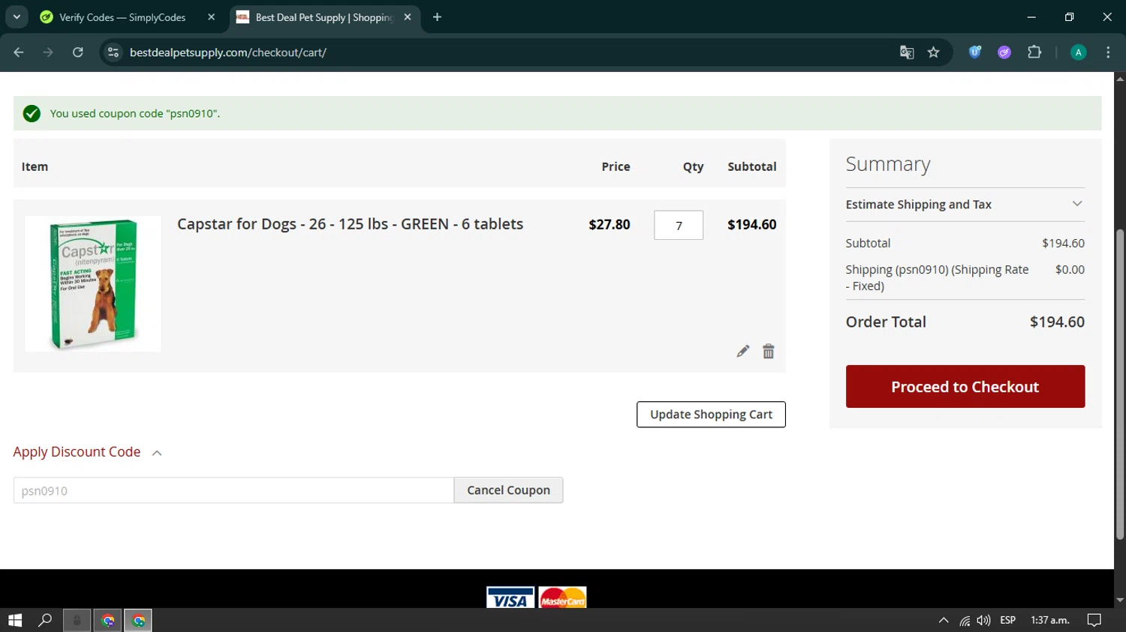Screen dimensions: 1126x632
Task: Open the browser extensions puzzle menu
Action: pyautogui.click(x=1034, y=52)
